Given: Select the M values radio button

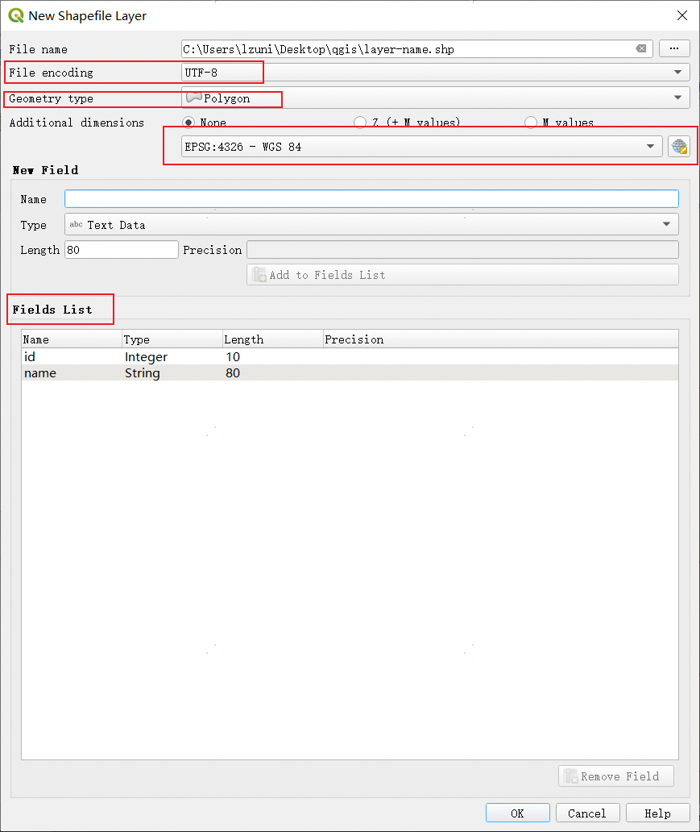Looking at the screenshot, I should tap(531, 123).
